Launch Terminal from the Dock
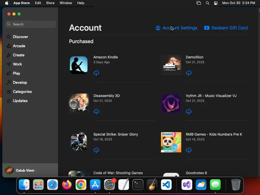260x195 pixels. pyautogui.click(x=138, y=185)
